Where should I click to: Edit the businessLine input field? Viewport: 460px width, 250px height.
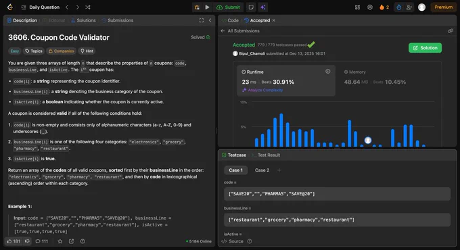click(337, 220)
